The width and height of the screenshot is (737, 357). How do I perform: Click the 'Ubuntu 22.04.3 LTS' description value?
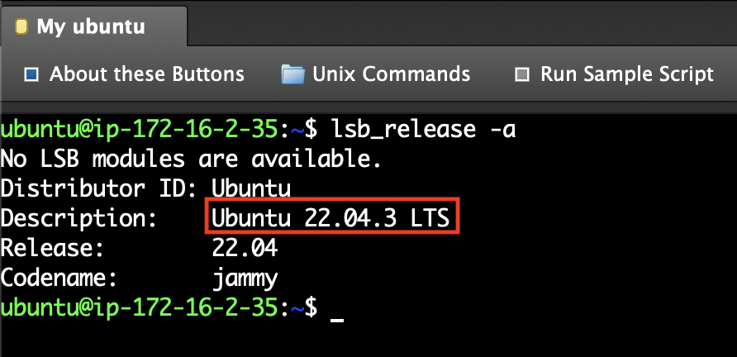330,219
